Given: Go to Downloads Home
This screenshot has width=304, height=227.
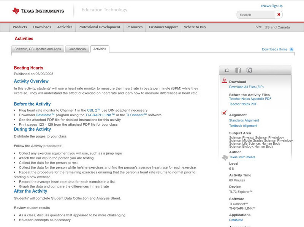Looking at the screenshot, I should pyautogui.click(x=274, y=49).
